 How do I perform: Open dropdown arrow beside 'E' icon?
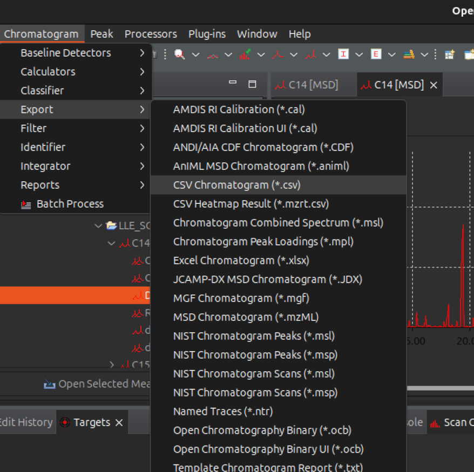(x=392, y=54)
